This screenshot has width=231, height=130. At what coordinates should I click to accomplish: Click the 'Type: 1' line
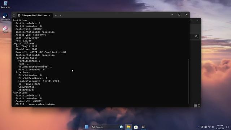click(x=23, y=64)
